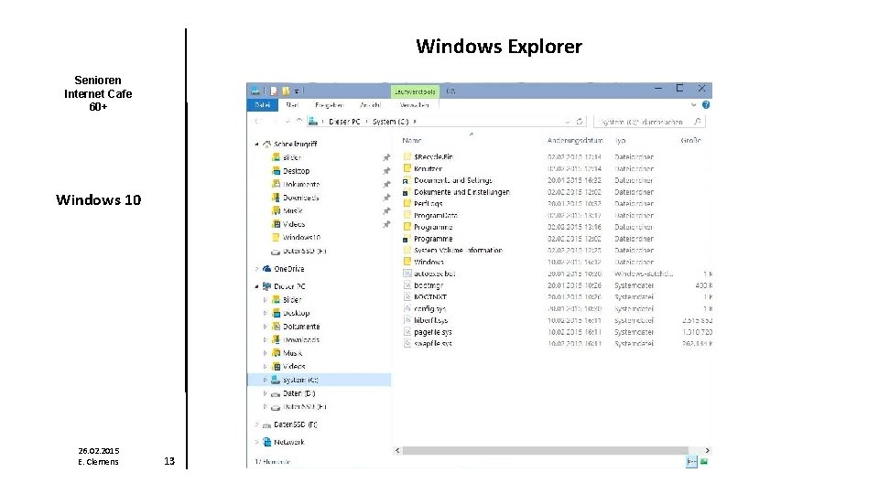
Task: Expand the System (C:) tree node
Action: [266, 380]
